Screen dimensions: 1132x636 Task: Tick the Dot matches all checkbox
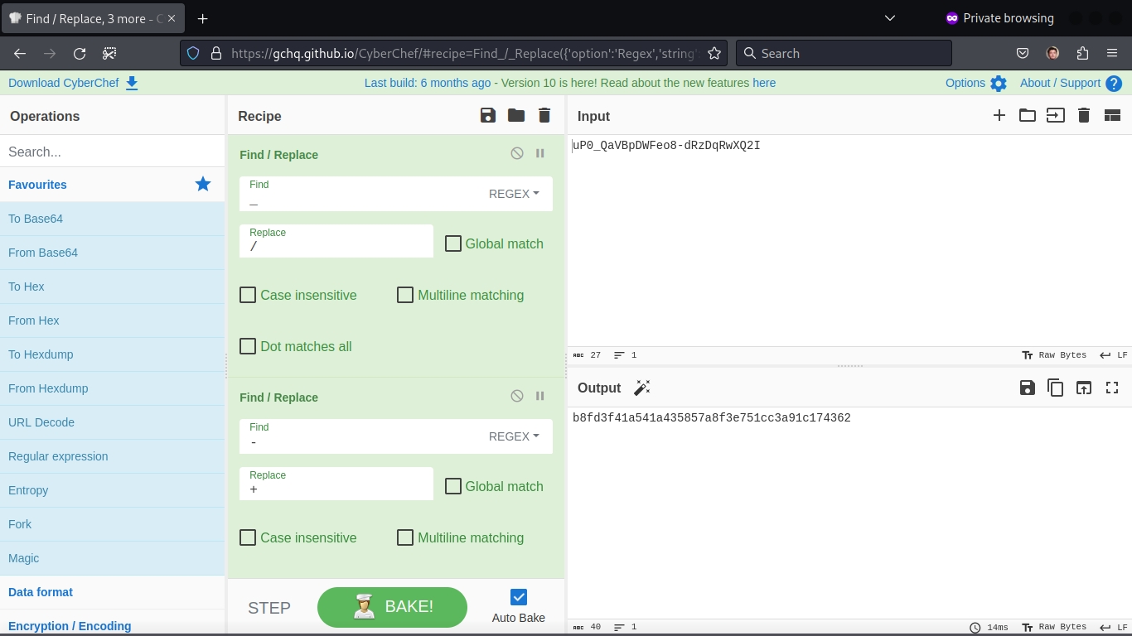click(x=248, y=346)
